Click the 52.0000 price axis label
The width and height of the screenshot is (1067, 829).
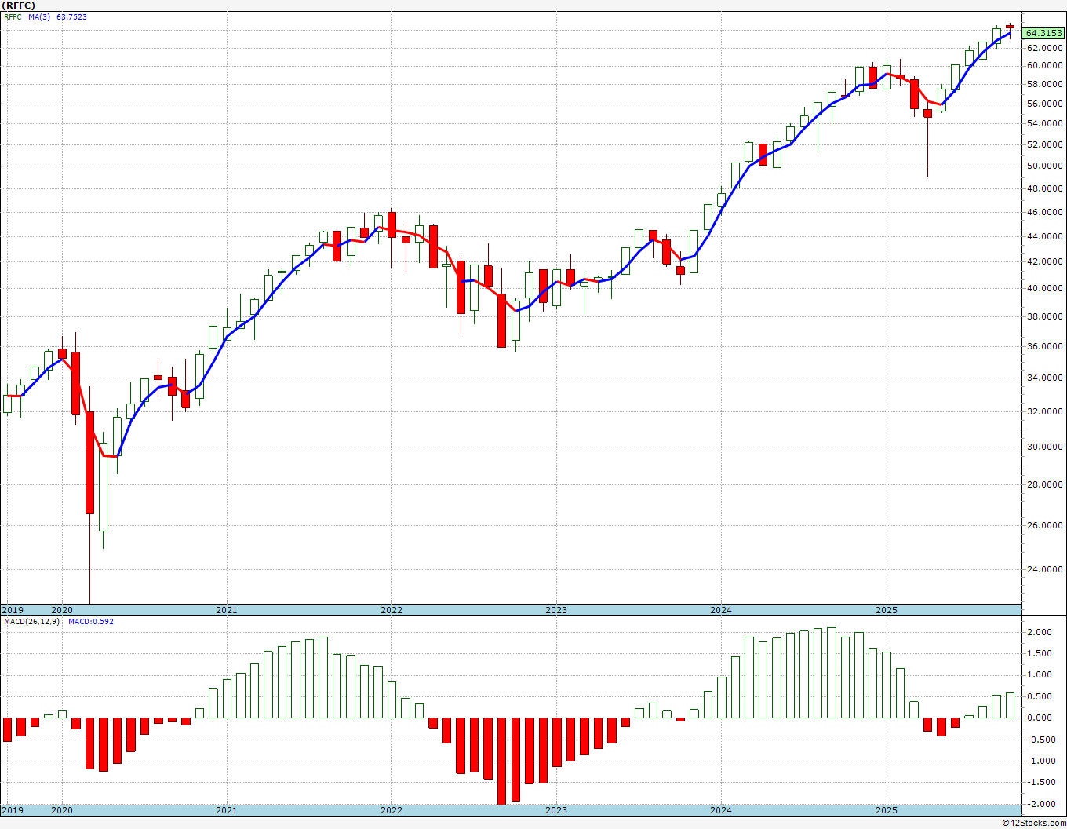coord(1044,144)
